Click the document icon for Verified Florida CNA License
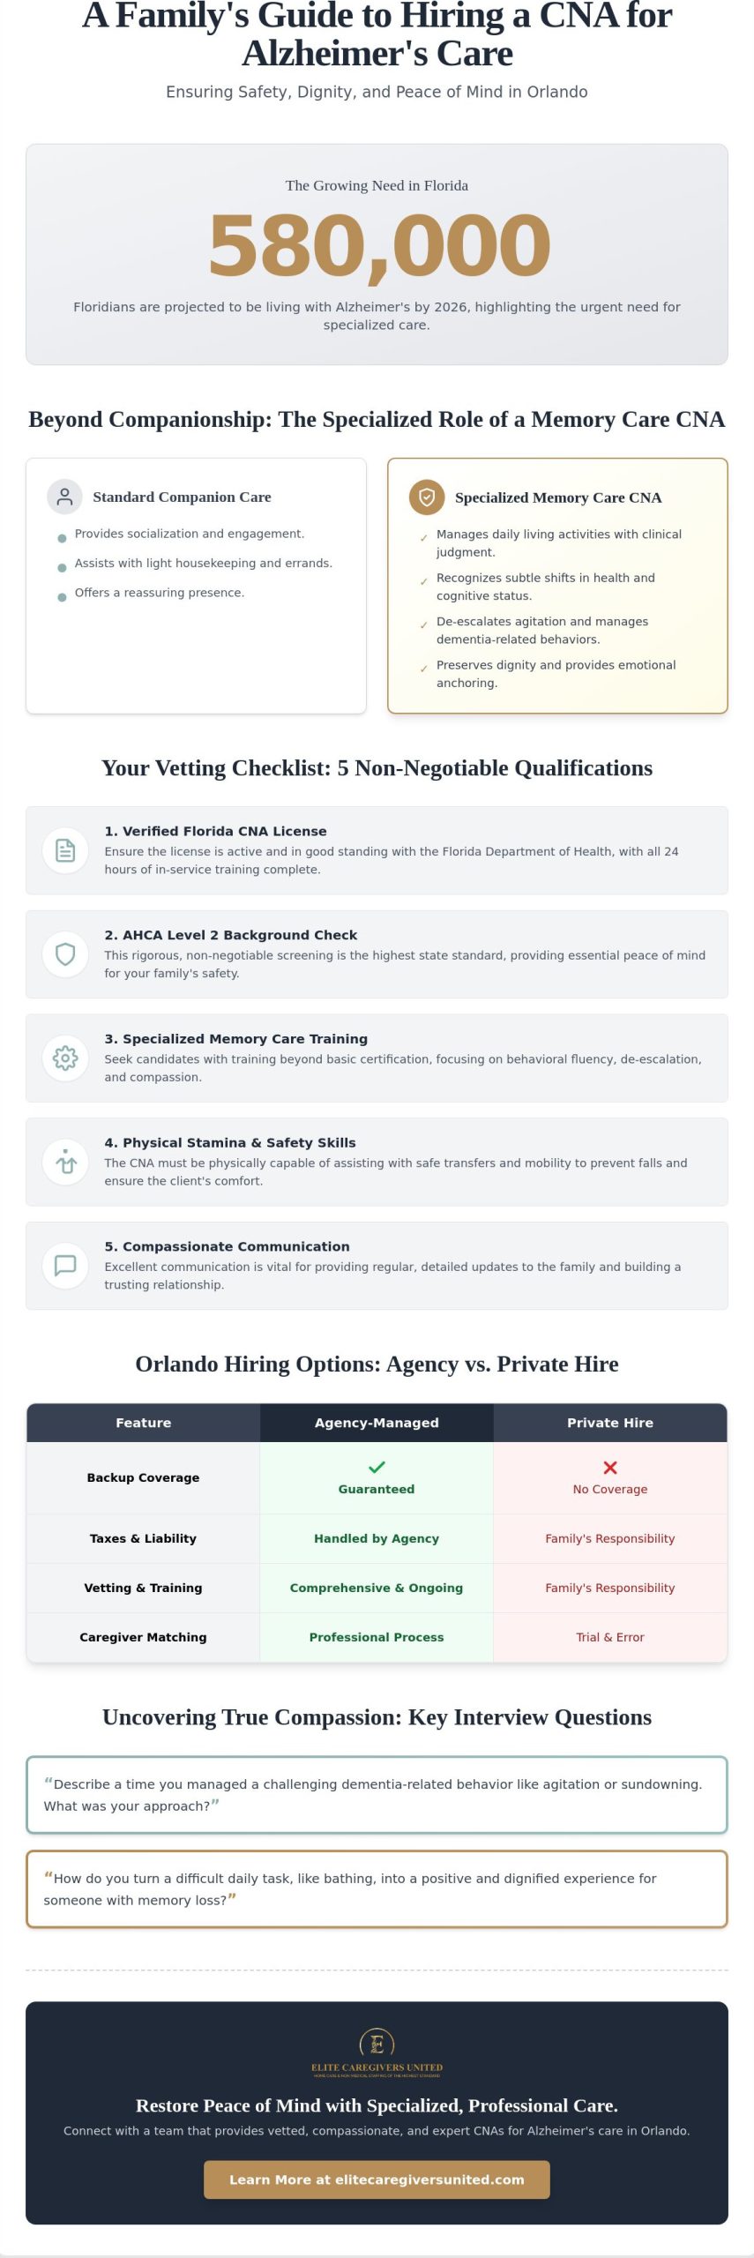754x2258 pixels. point(65,850)
